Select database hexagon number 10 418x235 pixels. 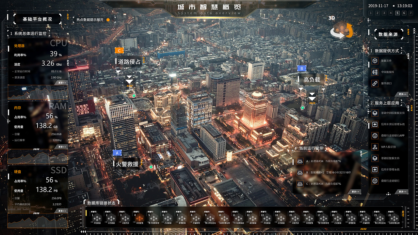click(x=224, y=218)
